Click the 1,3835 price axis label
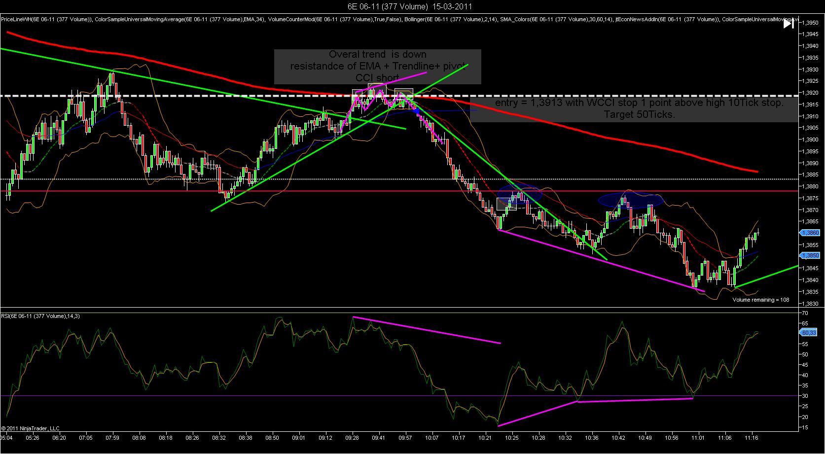This screenshot has height=454, width=825. [x=810, y=292]
